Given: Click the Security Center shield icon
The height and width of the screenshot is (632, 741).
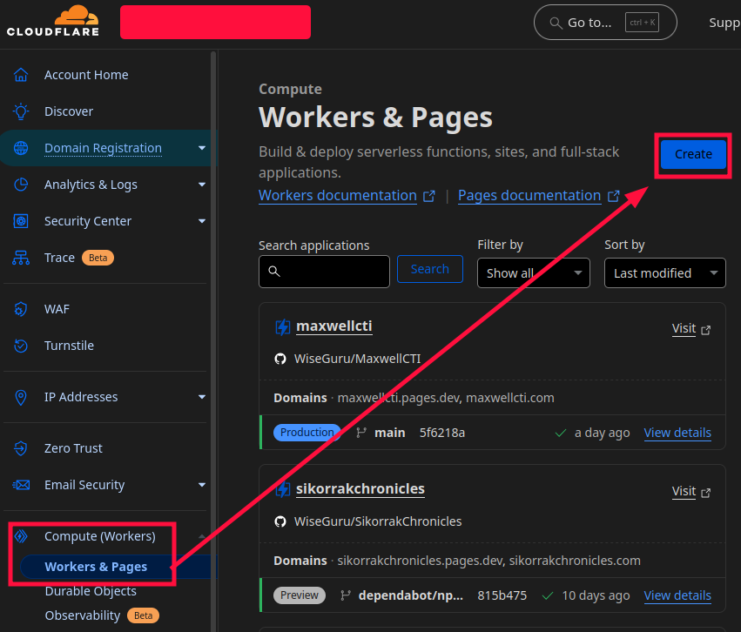Looking at the screenshot, I should click(x=19, y=221).
